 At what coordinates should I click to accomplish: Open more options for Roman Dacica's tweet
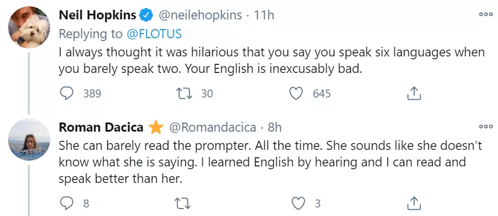click(x=486, y=127)
